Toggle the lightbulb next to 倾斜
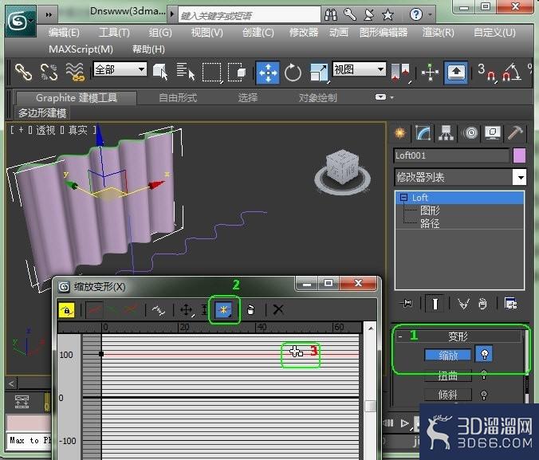539x460 pixels. click(x=484, y=395)
